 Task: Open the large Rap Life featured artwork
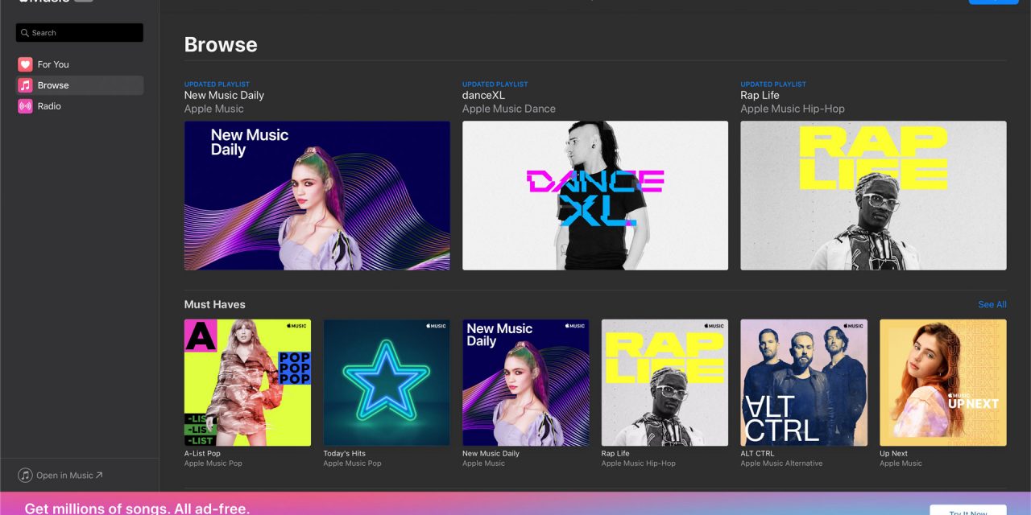[873, 196]
